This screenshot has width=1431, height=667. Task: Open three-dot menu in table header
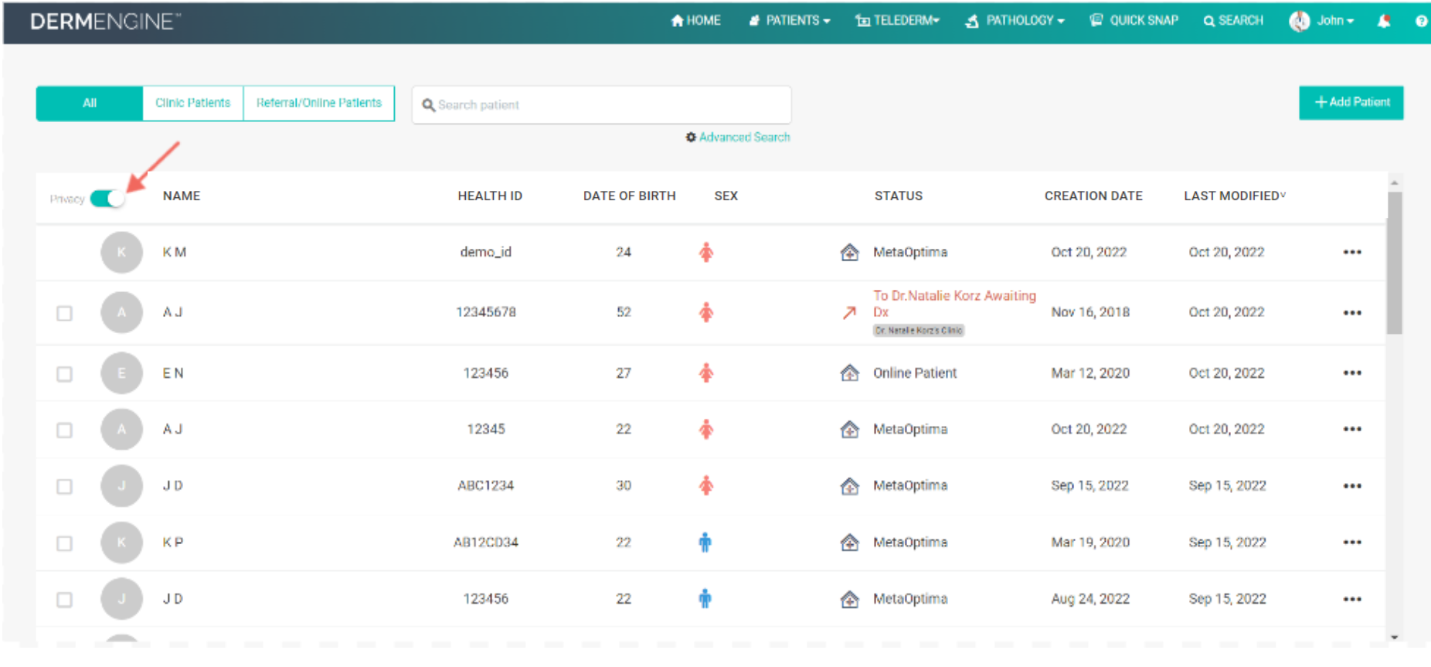(1351, 196)
